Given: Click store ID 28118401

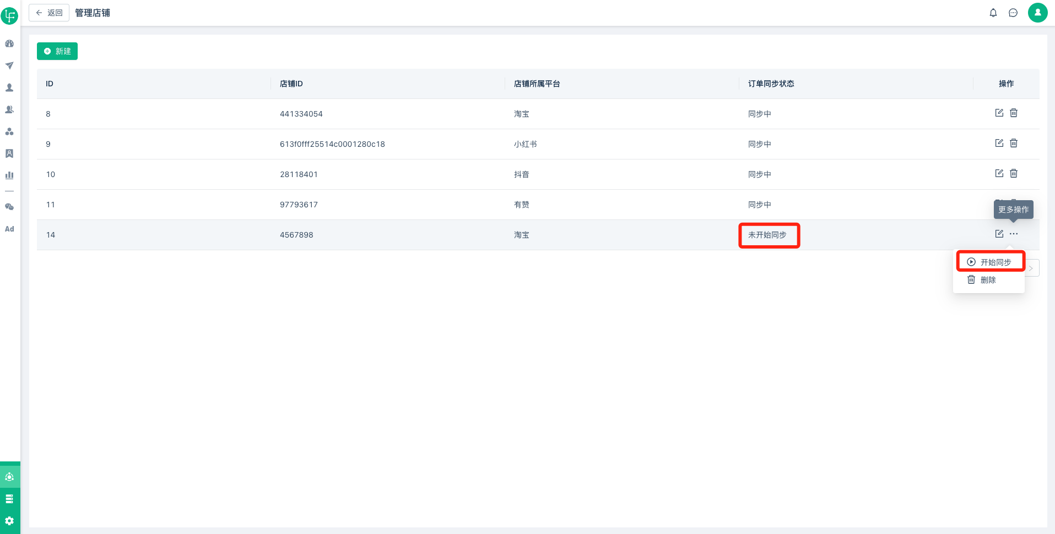Looking at the screenshot, I should pyautogui.click(x=299, y=174).
